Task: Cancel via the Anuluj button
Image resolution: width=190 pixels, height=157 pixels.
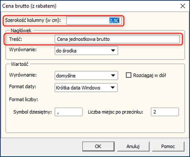Action: (x=133, y=147)
